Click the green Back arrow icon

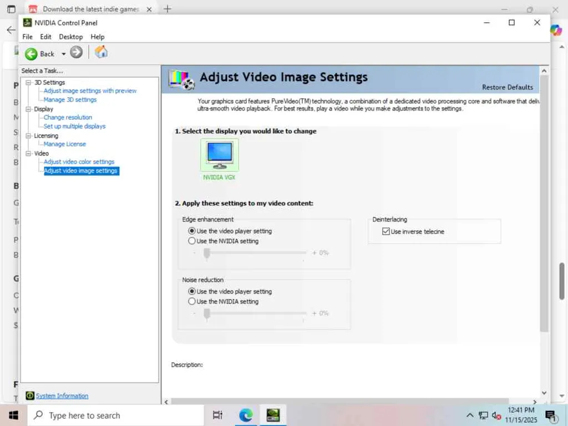(31, 54)
